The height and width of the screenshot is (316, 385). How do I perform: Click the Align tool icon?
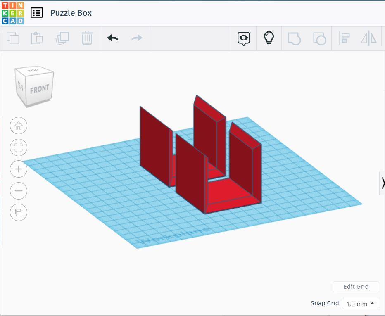(344, 38)
